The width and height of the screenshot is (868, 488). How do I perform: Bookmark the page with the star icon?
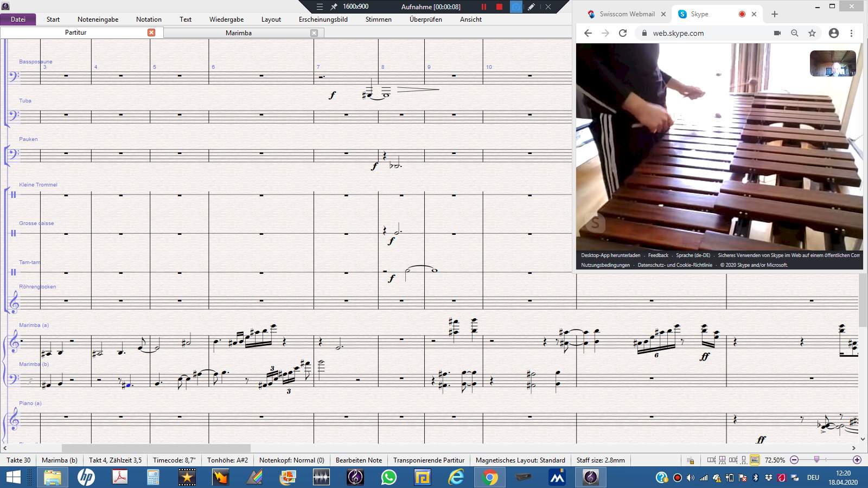click(x=812, y=33)
